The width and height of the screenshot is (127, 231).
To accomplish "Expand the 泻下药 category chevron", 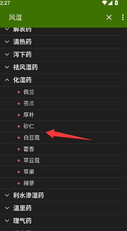I will tap(7, 54).
